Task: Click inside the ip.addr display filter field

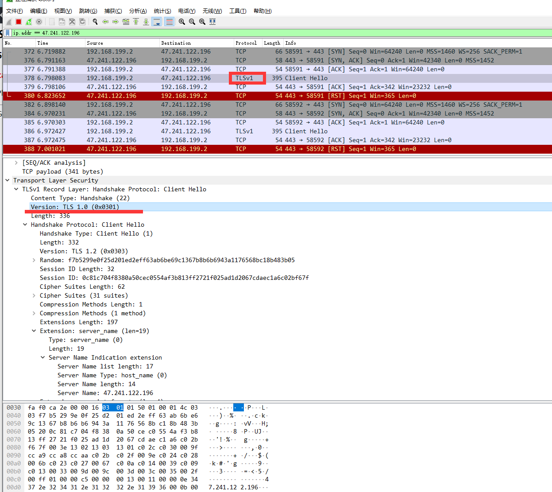Action: (133, 32)
